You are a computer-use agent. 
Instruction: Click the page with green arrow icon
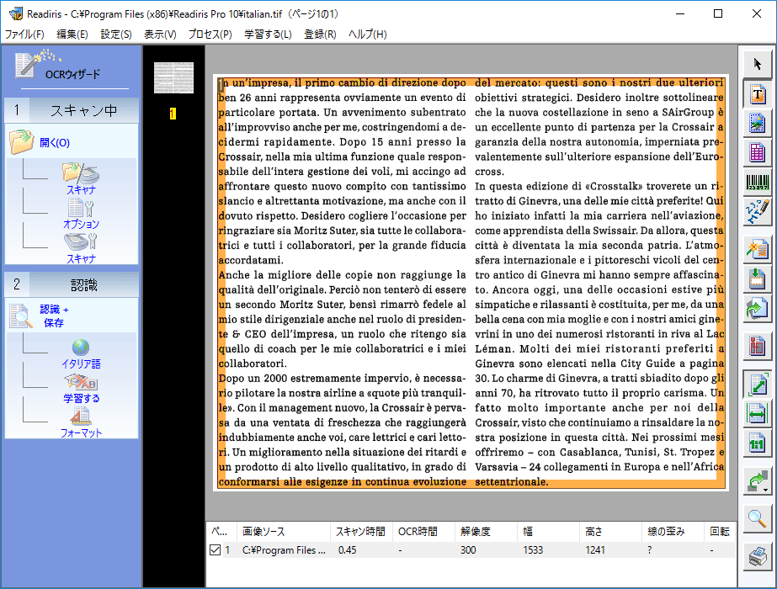(x=757, y=309)
